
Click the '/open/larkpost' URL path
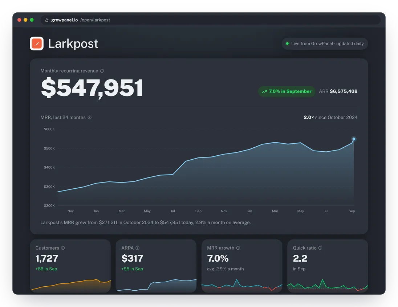(95, 20)
